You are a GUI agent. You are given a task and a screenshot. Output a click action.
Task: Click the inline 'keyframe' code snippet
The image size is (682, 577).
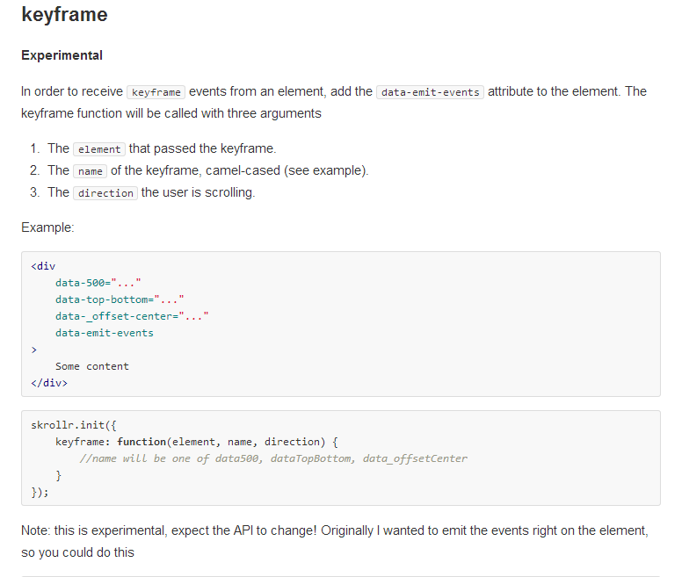[x=156, y=92]
